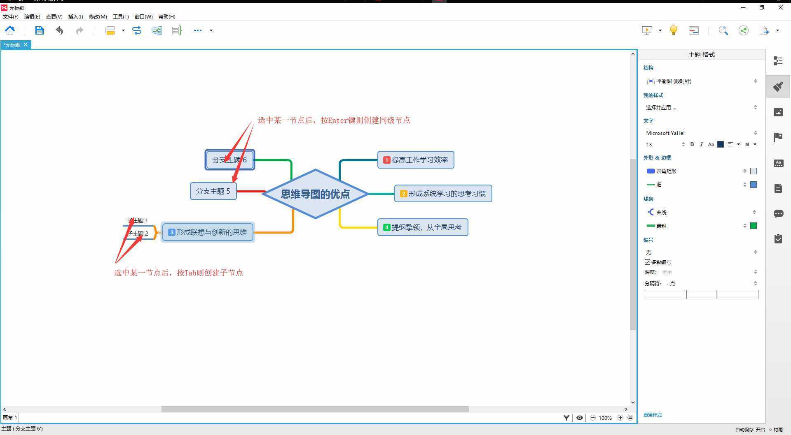Change the blue border color swatch
791x435 pixels.
[x=754, y=185]
